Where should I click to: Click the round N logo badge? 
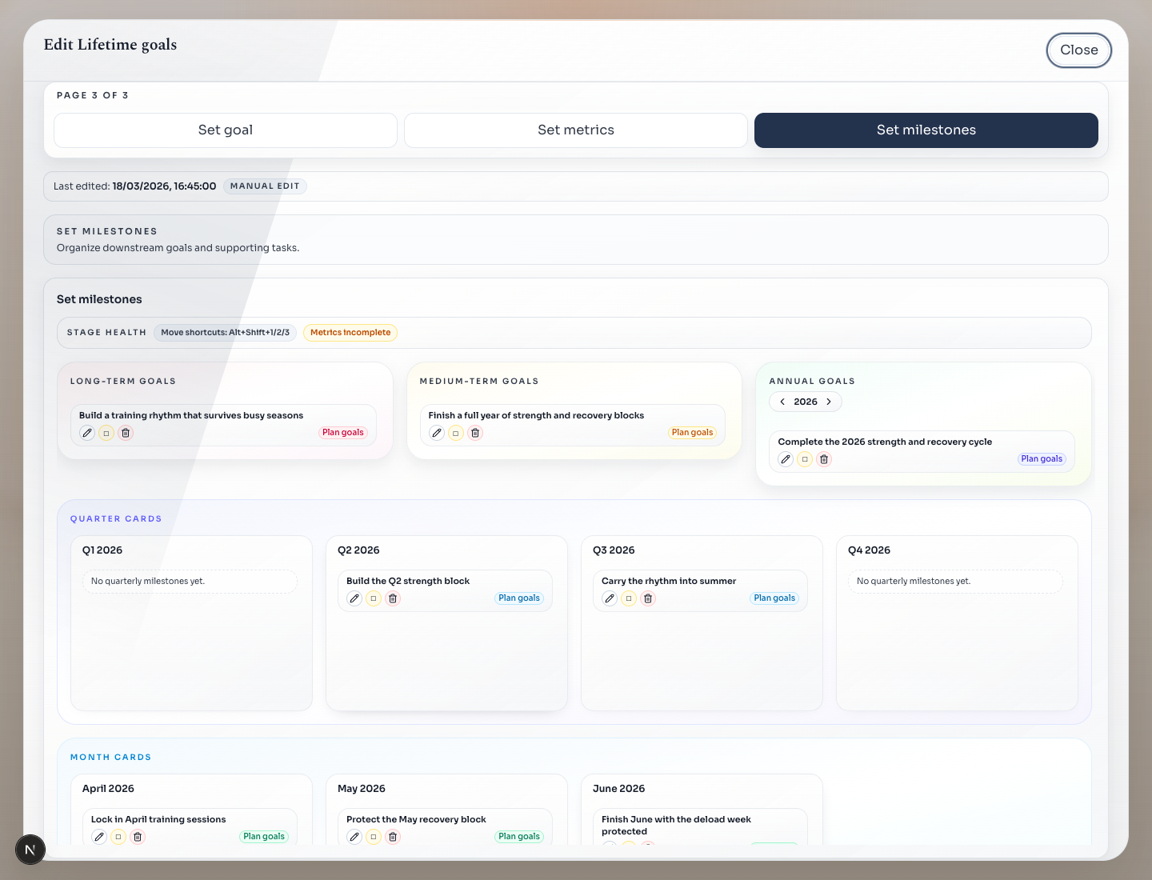coord(30,850)
